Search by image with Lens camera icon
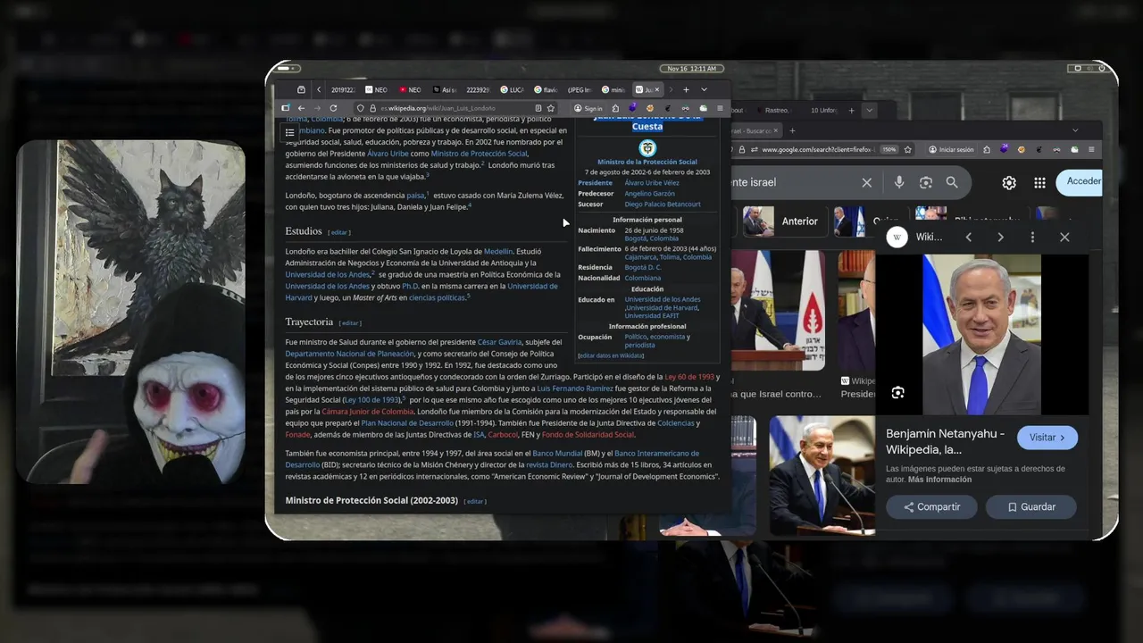 (x=926, y=182)
